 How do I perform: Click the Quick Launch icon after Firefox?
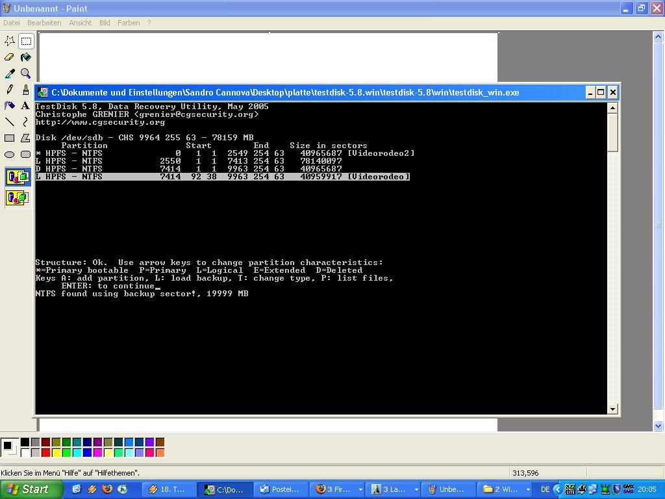click(x=123, y=489)
